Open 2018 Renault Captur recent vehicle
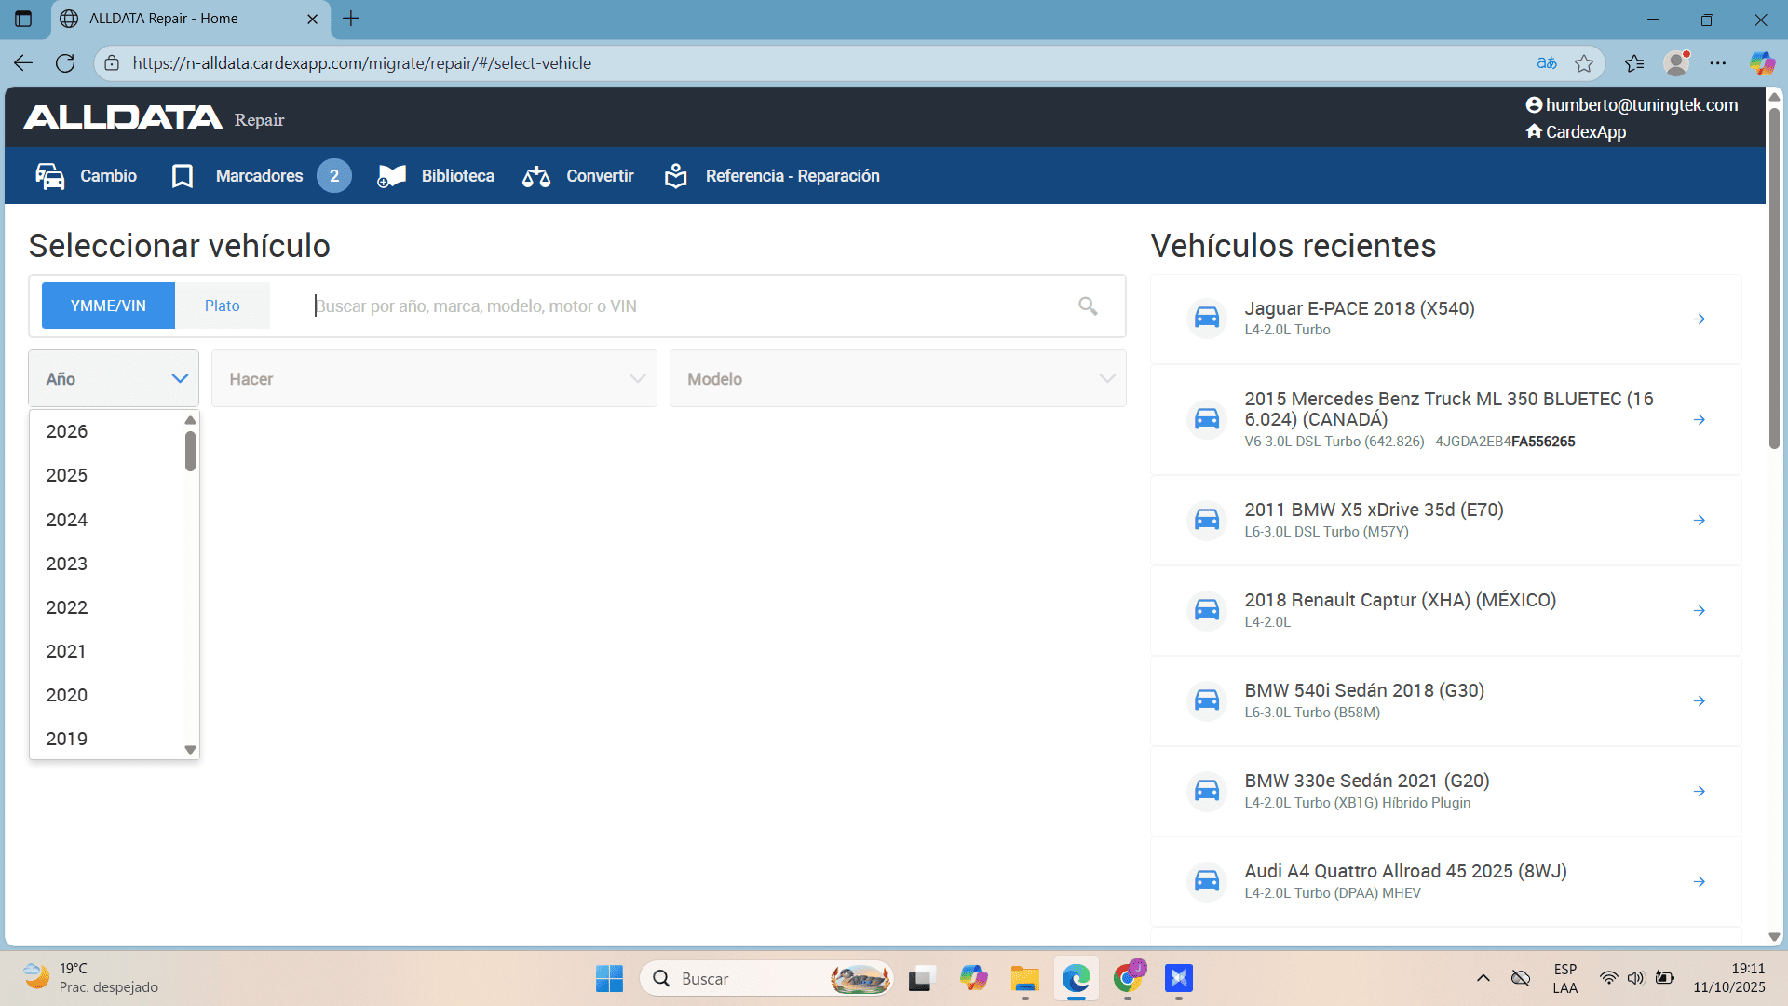The height and width of the screenshot is (1006, 1788). point(1400,601)
